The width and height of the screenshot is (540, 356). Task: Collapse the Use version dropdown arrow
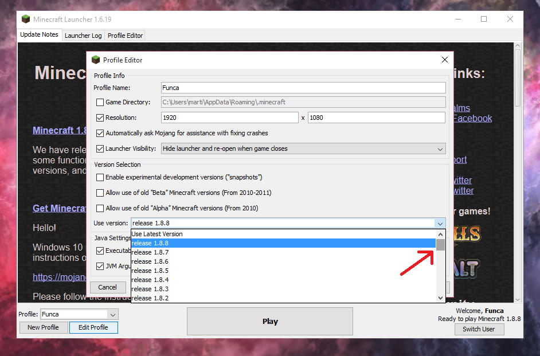coord(440,224)
